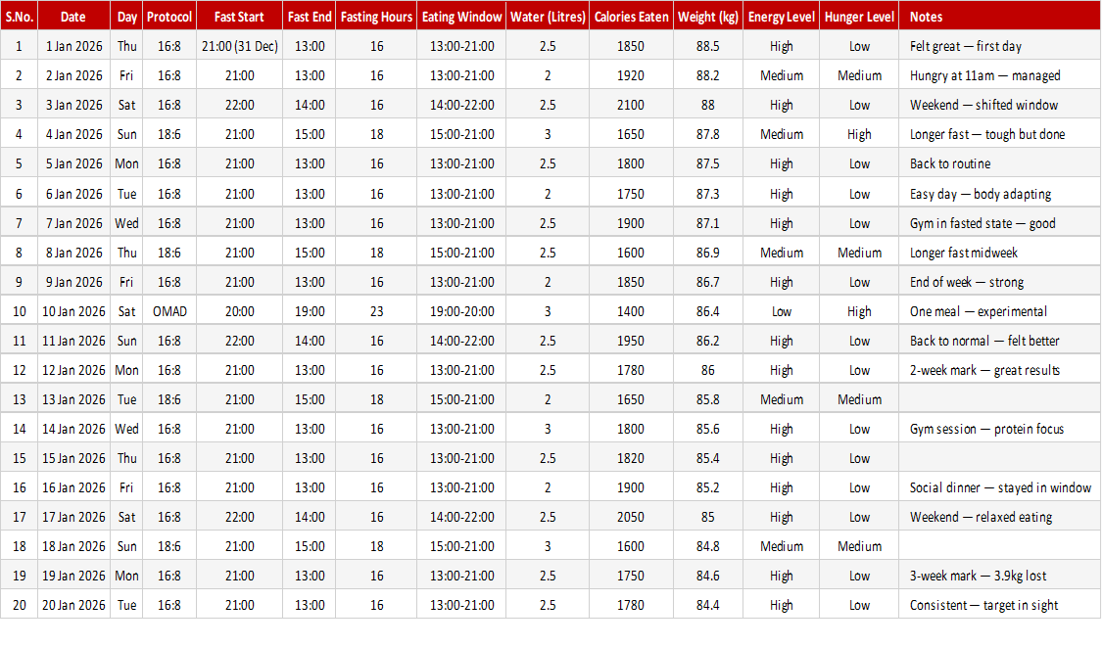Select the date cell '13 Jan 2026'
Image resolution: width=1102 pixels, height=647 pixels.
tap(73, 400)
